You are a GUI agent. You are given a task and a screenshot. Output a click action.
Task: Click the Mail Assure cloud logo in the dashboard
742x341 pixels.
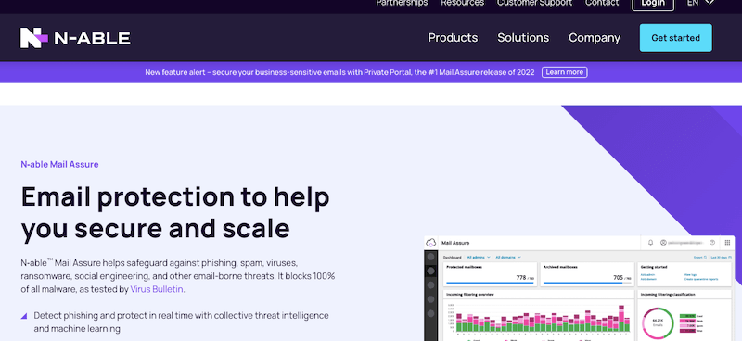430,243
